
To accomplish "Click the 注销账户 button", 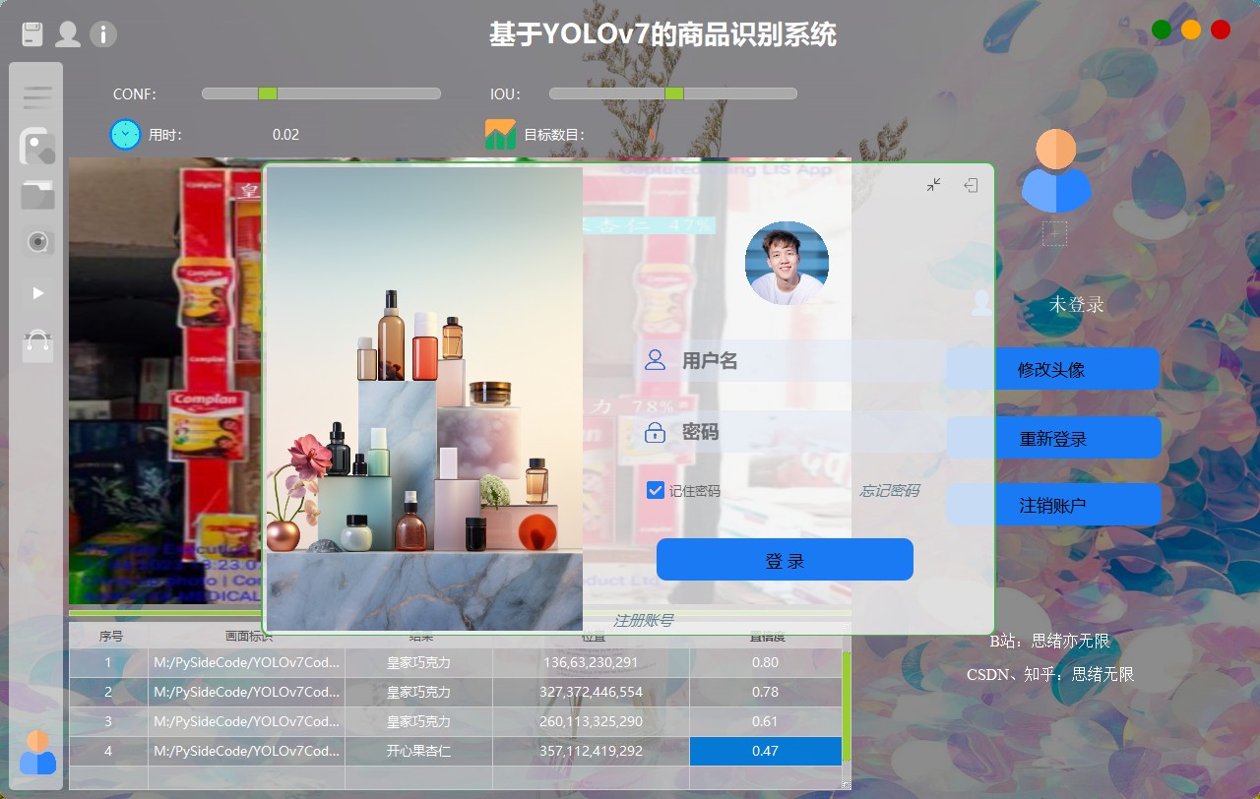I will [1053, 505].
